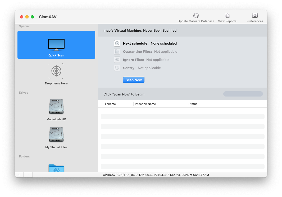Click the minus button to remove source
The height and width of the screenshot is (197, 282).
pyautogui.click(x=28, y=175)
